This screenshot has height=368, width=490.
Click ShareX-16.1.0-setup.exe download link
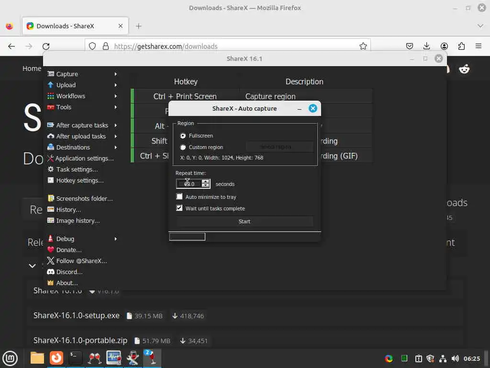click(76, 315)
